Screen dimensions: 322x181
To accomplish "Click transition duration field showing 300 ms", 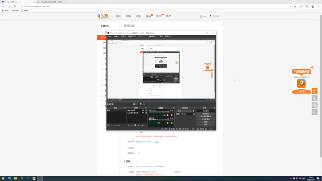I will (186, 114).
